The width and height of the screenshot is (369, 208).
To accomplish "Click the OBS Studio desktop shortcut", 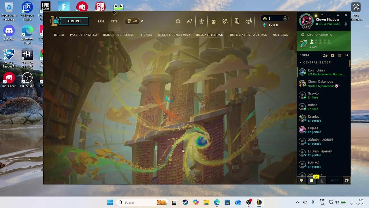I will (27, 80).
